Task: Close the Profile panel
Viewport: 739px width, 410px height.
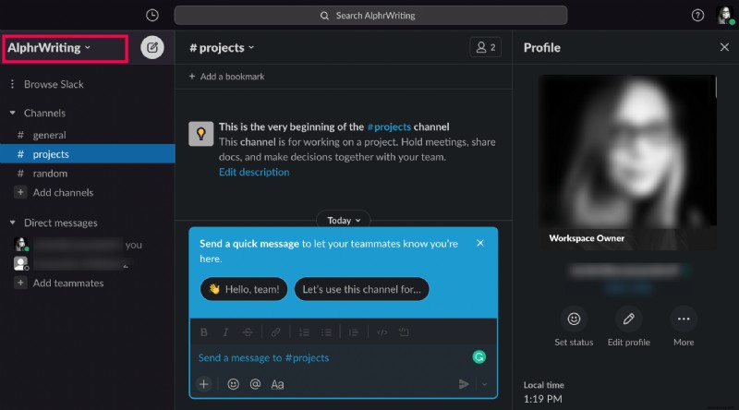Action: point(724,47)
